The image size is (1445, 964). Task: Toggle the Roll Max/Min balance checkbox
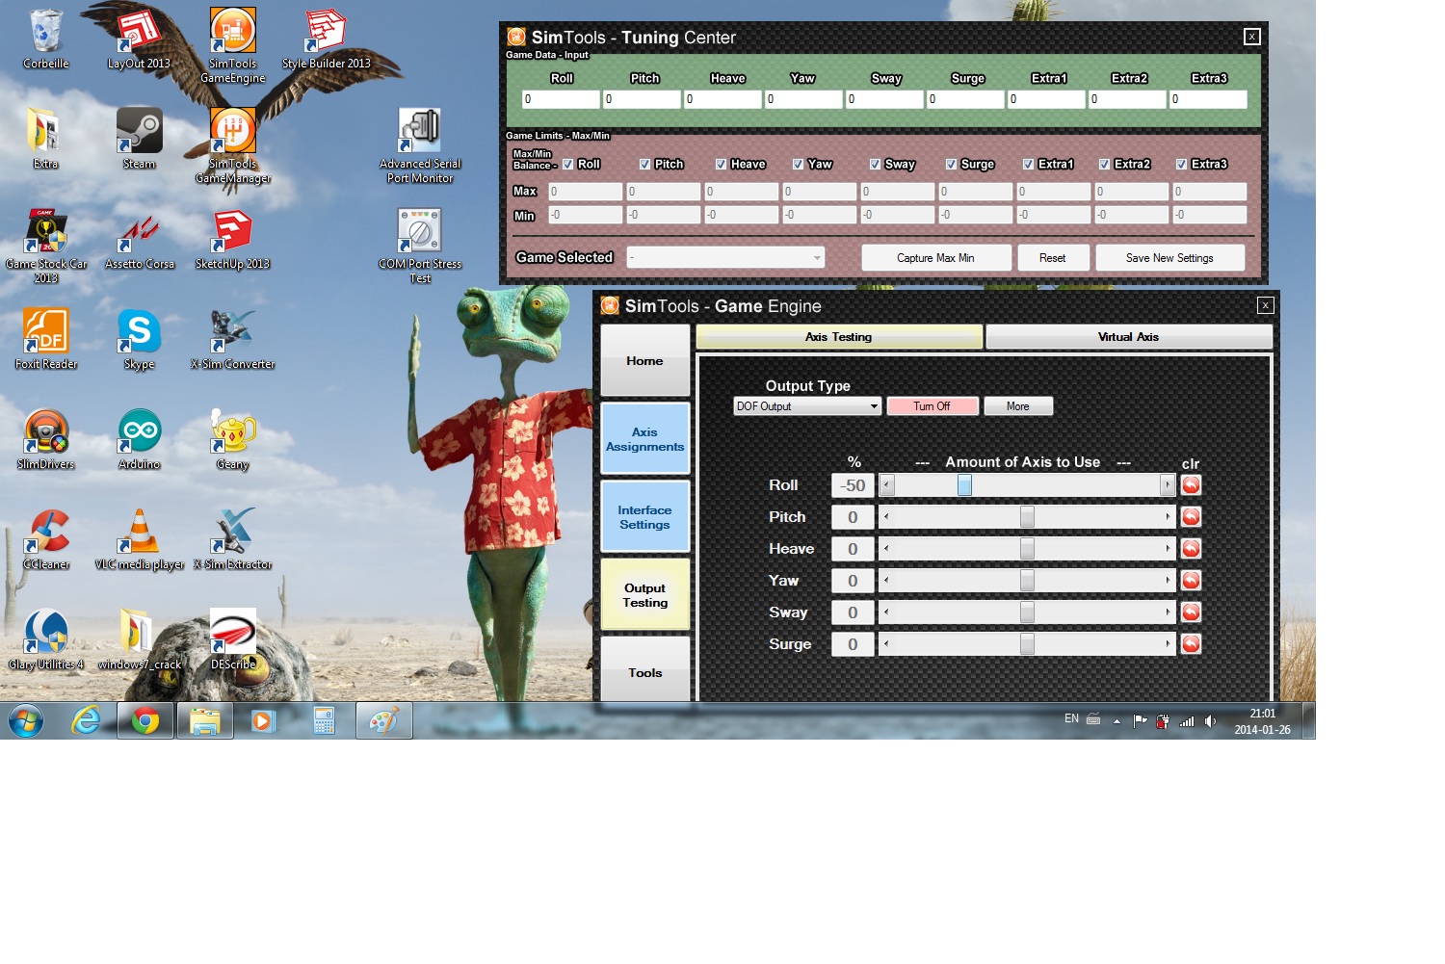pos(568,165)
